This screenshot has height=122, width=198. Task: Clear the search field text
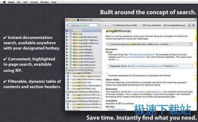coord(98,25)
